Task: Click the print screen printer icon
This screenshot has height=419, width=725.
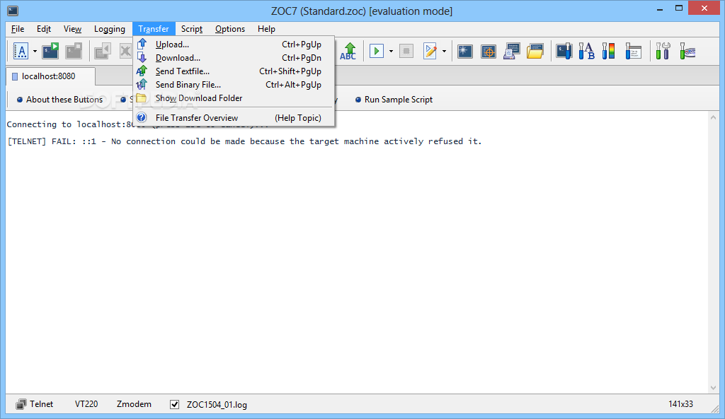Action: [x=512, y=51]
